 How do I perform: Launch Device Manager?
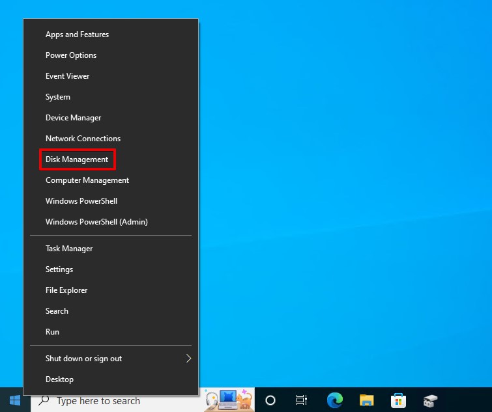(111, 118)
